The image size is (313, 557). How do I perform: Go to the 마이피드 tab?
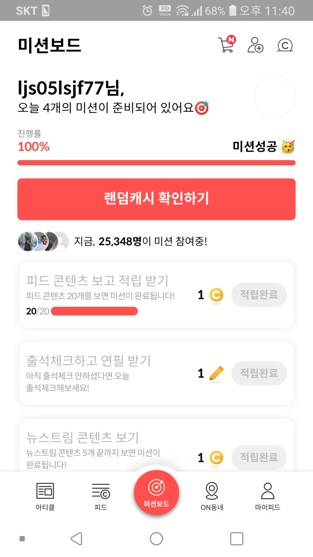(x=267, y=496)
